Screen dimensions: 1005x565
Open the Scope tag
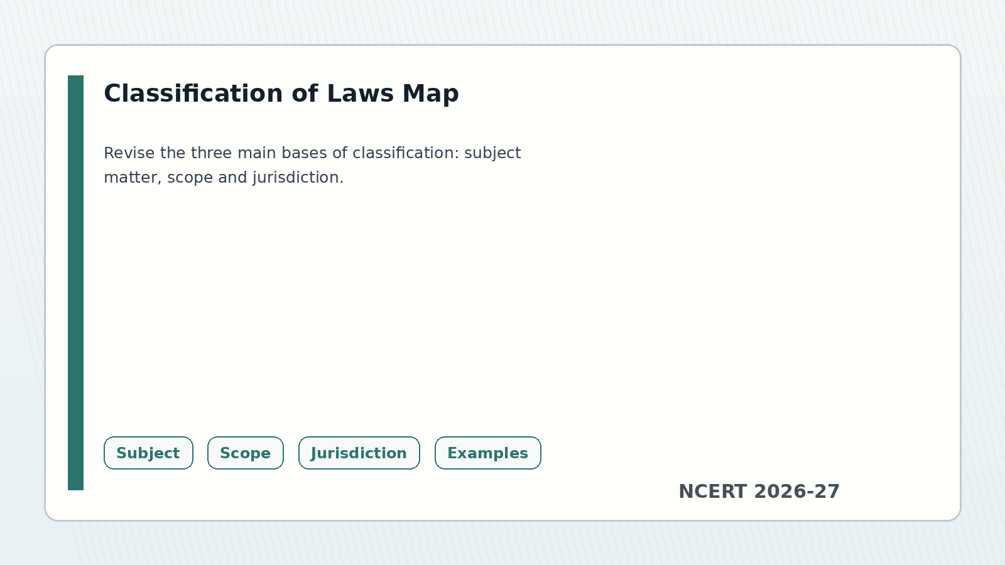246,453
